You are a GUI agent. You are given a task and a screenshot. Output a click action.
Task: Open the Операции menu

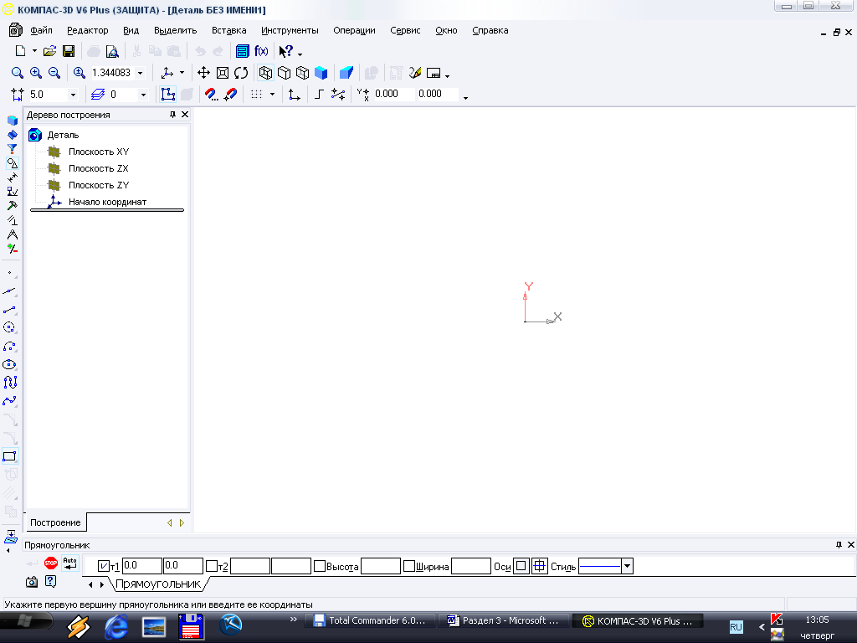354,31
